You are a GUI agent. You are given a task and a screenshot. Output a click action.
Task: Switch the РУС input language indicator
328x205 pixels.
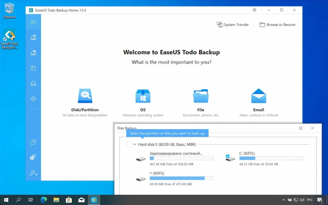[310, 200]
